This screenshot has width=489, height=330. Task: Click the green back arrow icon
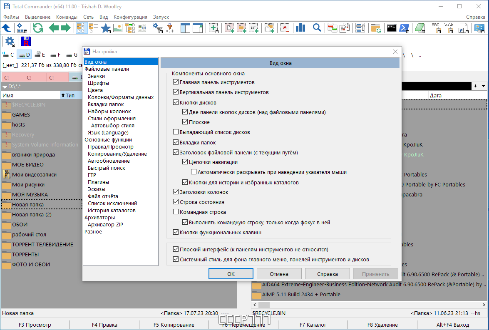(53, 28)
